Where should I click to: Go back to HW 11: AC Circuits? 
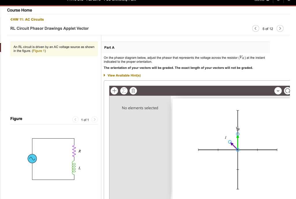tap(27, 19)
